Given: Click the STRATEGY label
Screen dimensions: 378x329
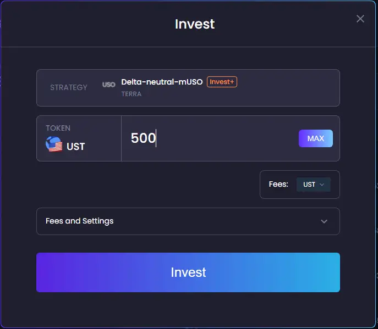Looking at the screenshot, I should click(x=69, y=87).
